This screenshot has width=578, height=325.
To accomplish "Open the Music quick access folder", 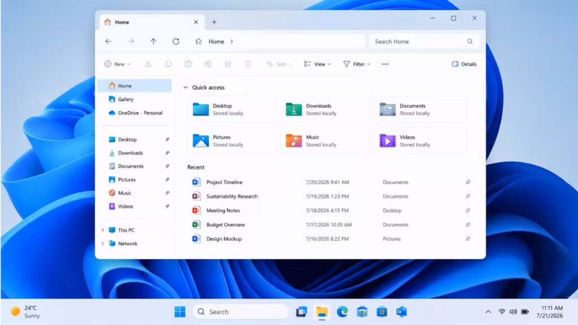I will [325, 140].
